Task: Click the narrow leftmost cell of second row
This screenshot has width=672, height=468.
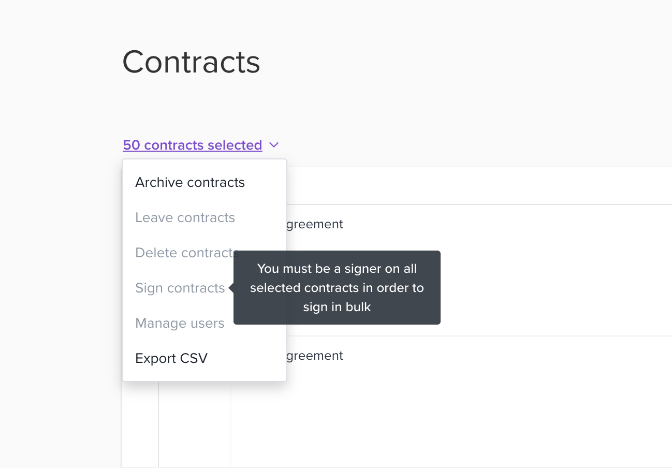Action: [140, 425]
